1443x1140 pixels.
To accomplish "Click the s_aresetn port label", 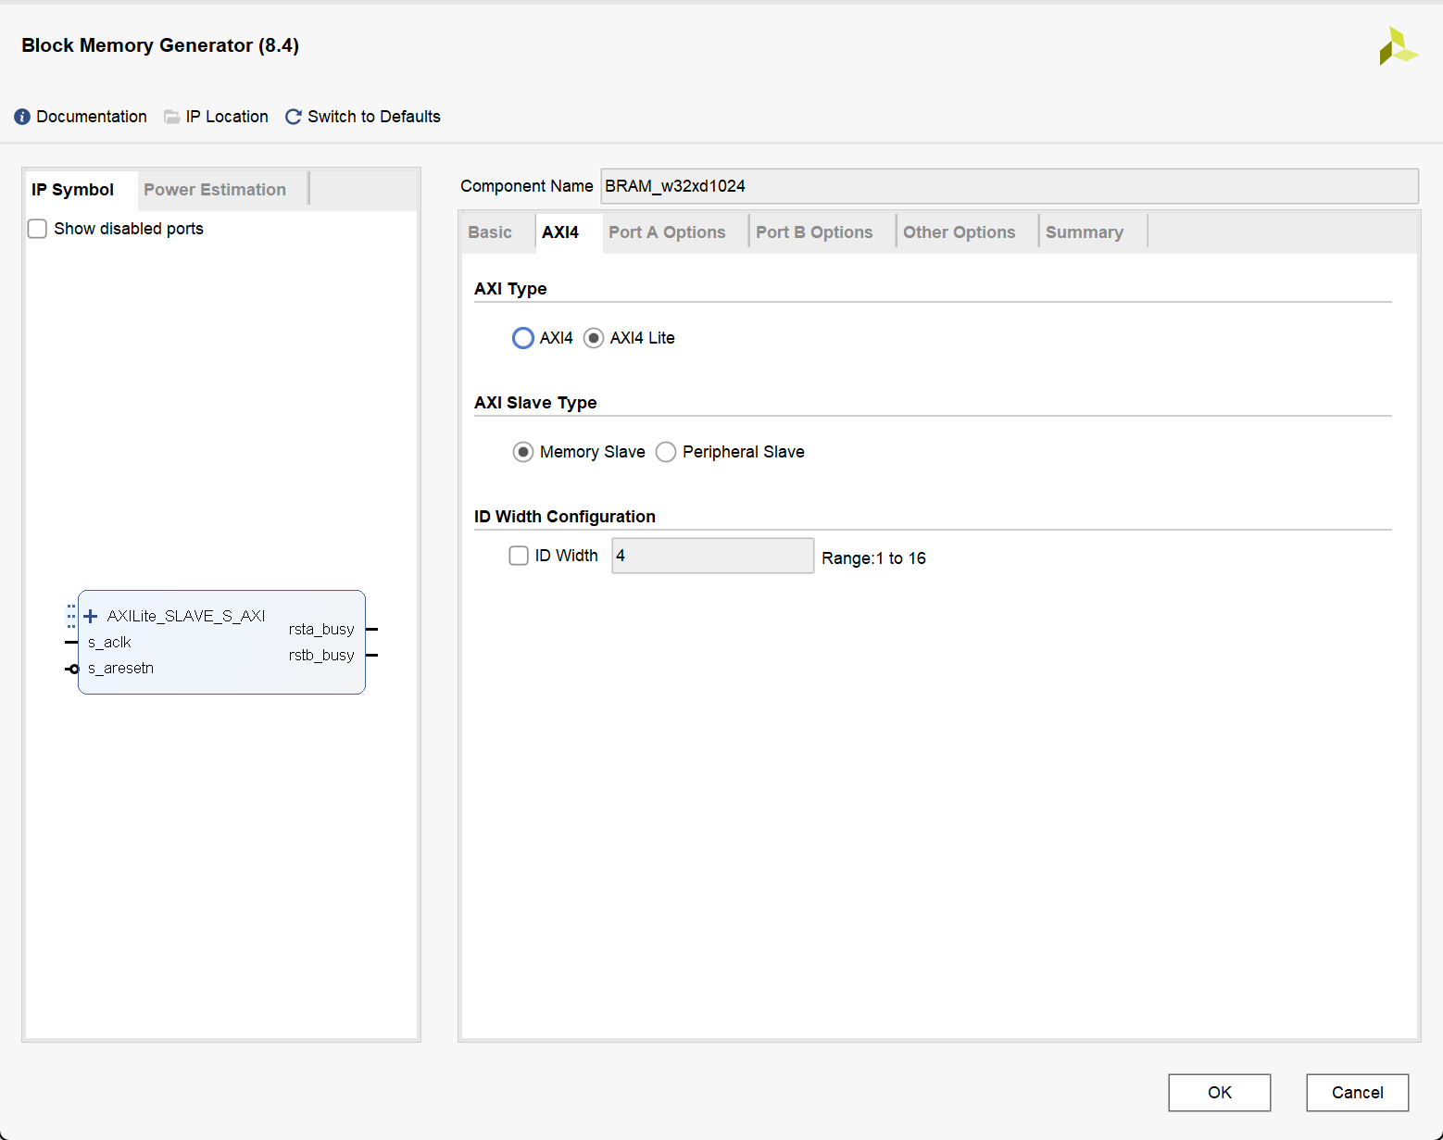I will (x=120, y=669).
